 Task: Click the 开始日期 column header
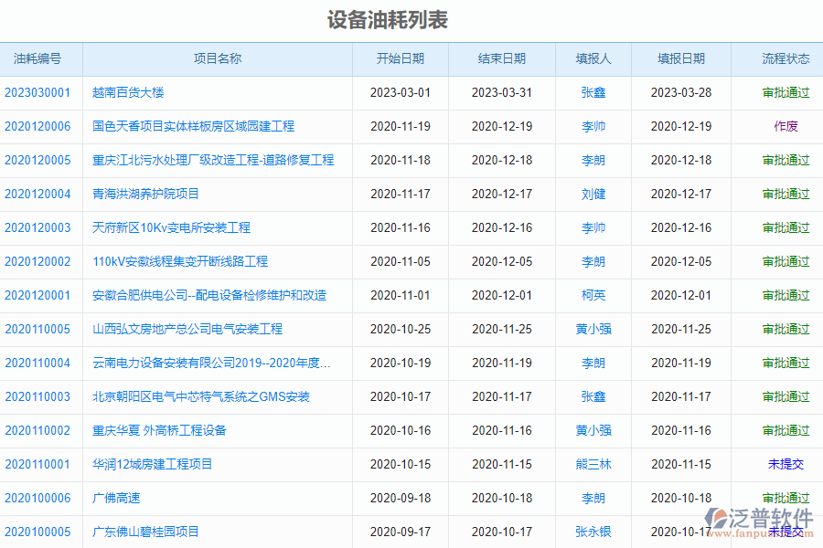pyautogui.click(x=401, y=58)
